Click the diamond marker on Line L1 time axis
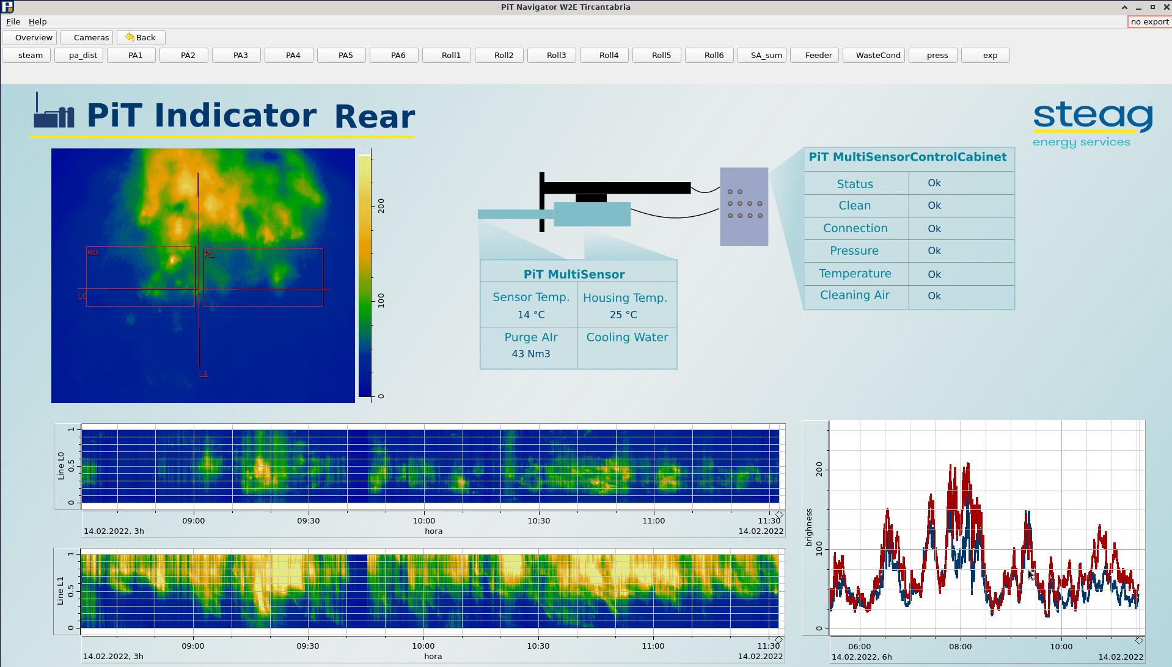 (779, 640)
